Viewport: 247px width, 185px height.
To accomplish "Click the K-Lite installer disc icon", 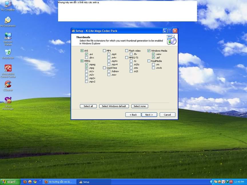I will [172, 40].
